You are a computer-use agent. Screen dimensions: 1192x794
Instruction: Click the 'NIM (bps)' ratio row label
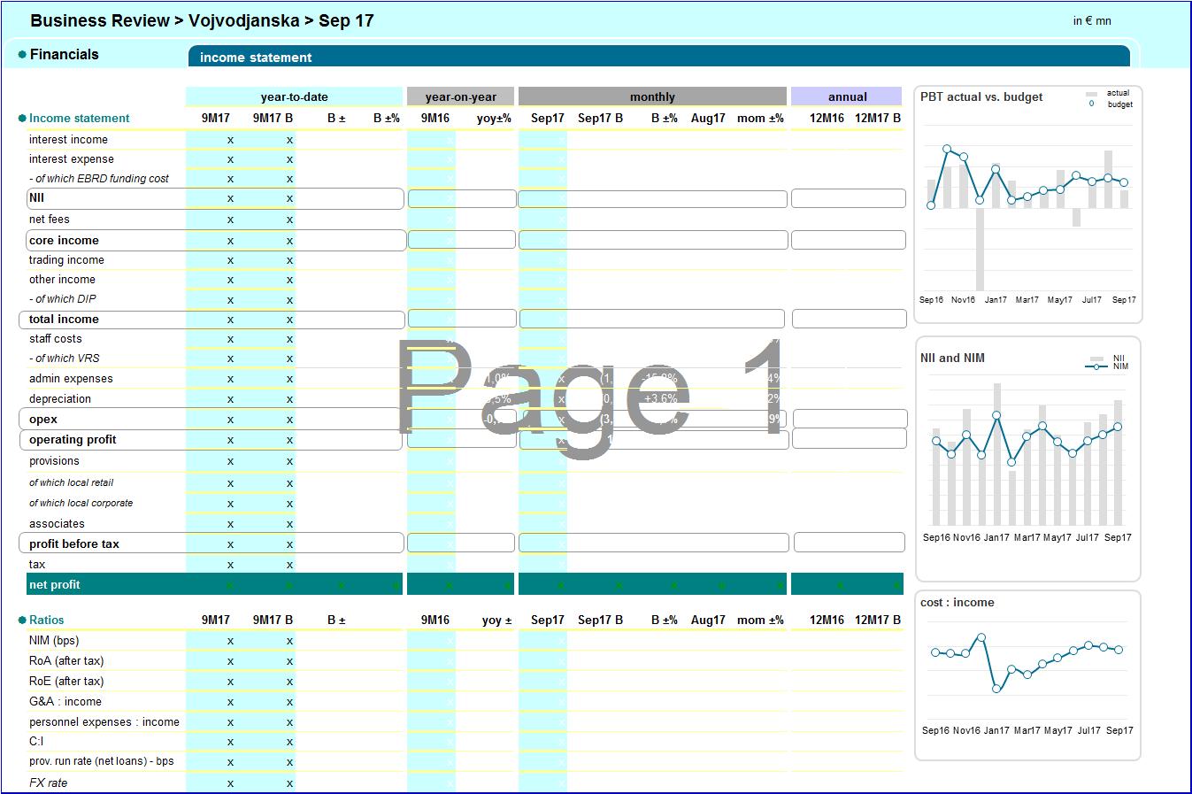coord(54,640)
